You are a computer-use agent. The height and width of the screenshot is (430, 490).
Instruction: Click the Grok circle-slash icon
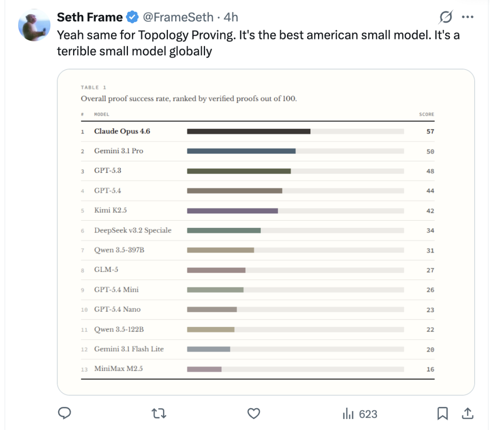tap(446, 18)
